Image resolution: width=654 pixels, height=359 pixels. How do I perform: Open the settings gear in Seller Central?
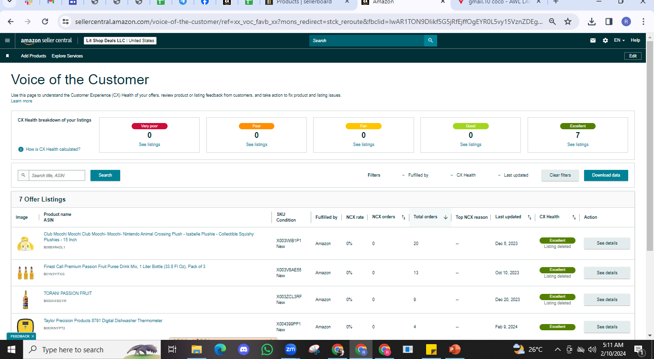pyautogui.click(x=605, y=41)
